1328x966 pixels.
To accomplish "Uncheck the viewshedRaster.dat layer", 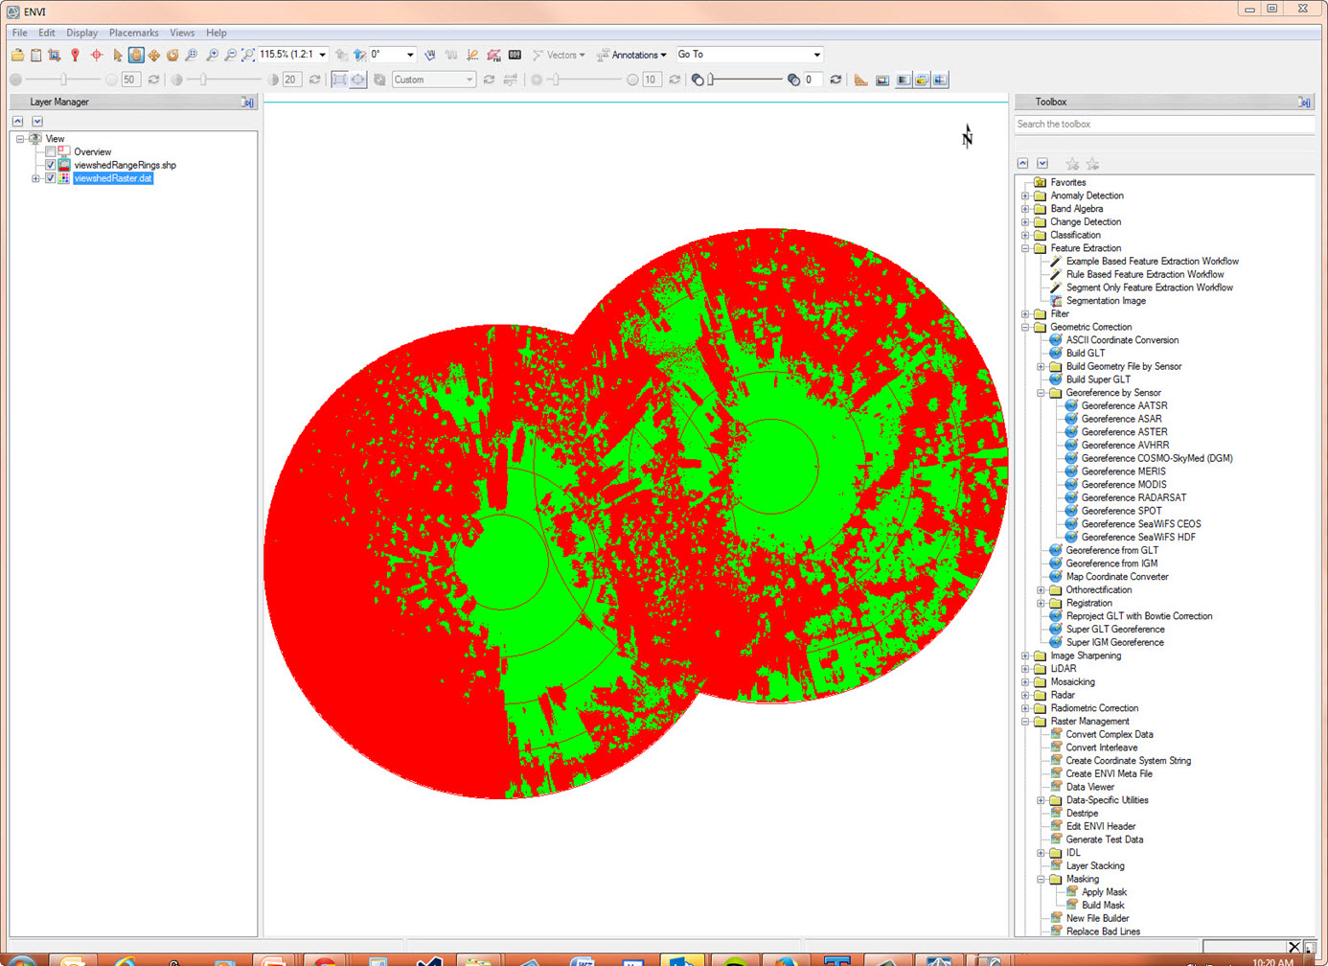I will tap(51, 178).
